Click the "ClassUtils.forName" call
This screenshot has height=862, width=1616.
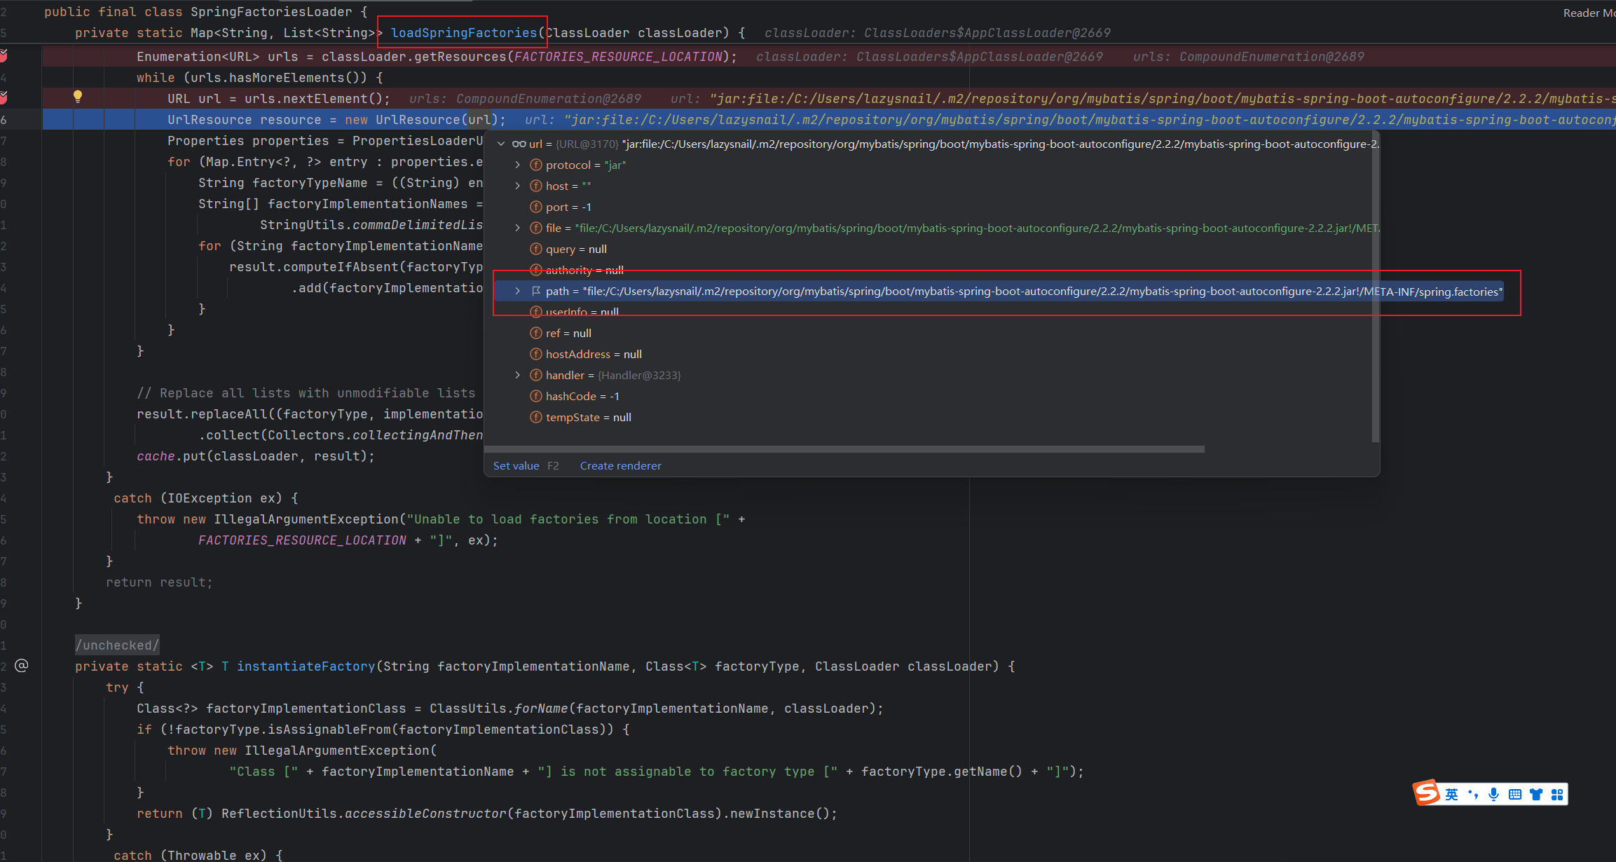click(499, 709)
